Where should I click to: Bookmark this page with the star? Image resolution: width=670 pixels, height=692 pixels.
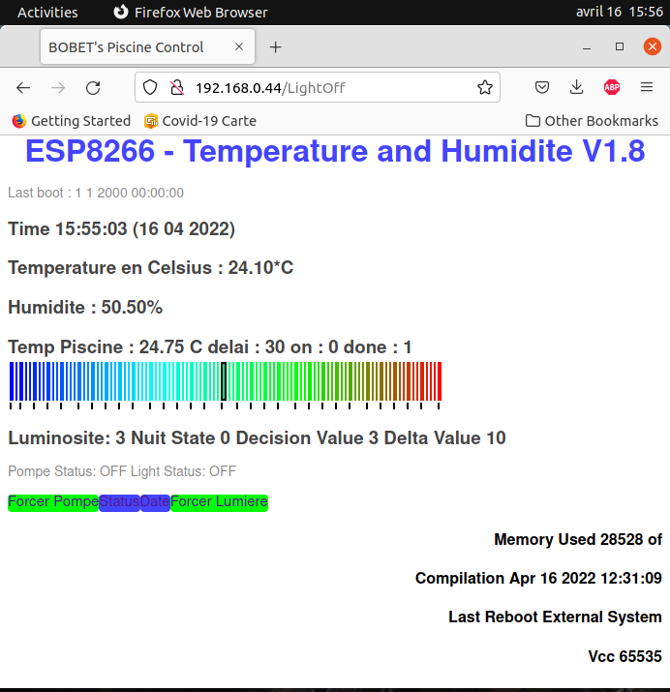click(485, 87)
